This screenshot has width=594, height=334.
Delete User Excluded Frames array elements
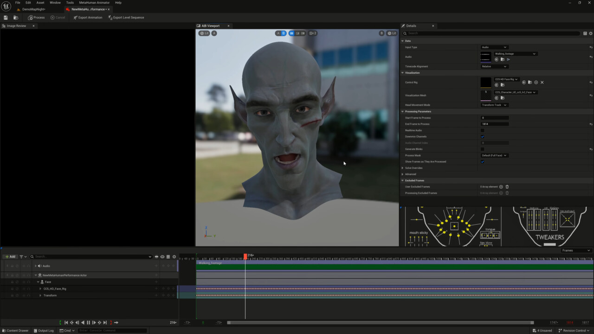click(507, 187)
